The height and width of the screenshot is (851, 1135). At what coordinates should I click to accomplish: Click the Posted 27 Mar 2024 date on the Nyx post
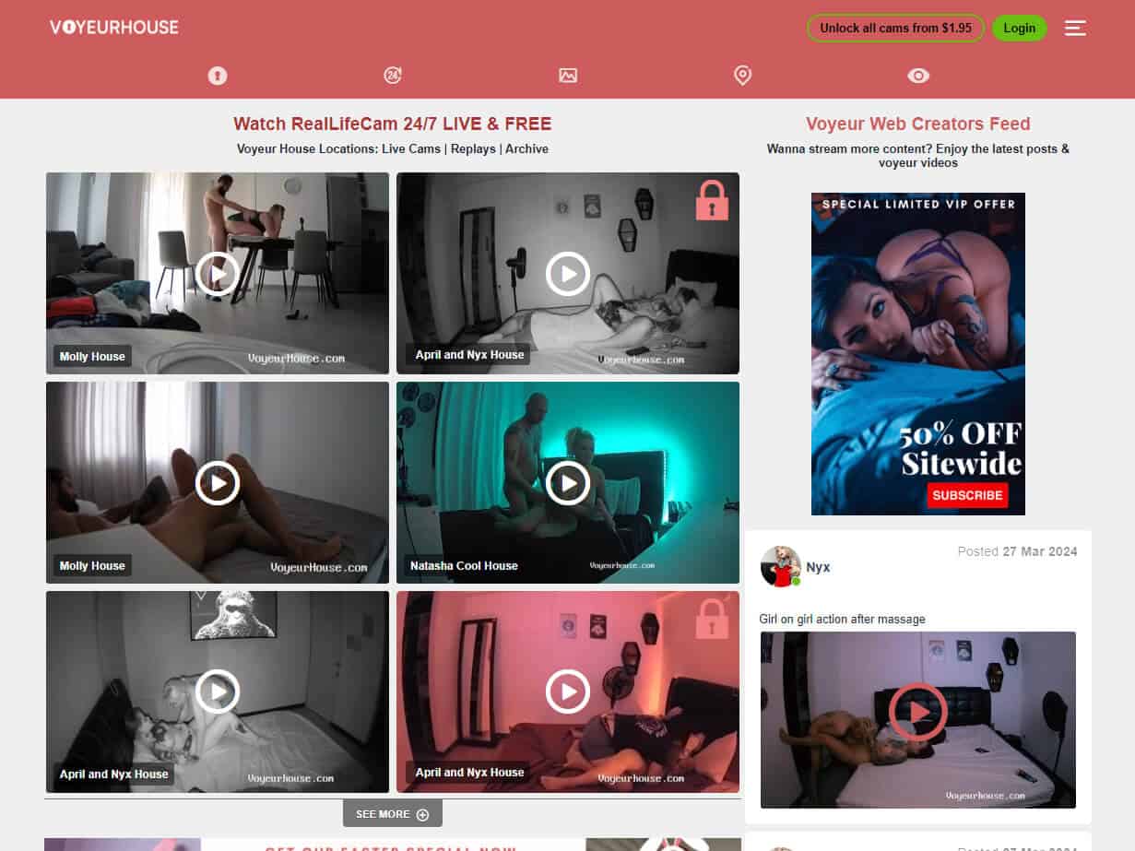[x=1017, y=551]
